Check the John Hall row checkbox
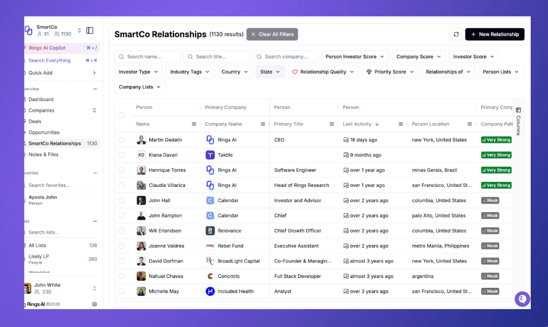The width and height of the screenshot is (548, 327). (x=121, y=200)
